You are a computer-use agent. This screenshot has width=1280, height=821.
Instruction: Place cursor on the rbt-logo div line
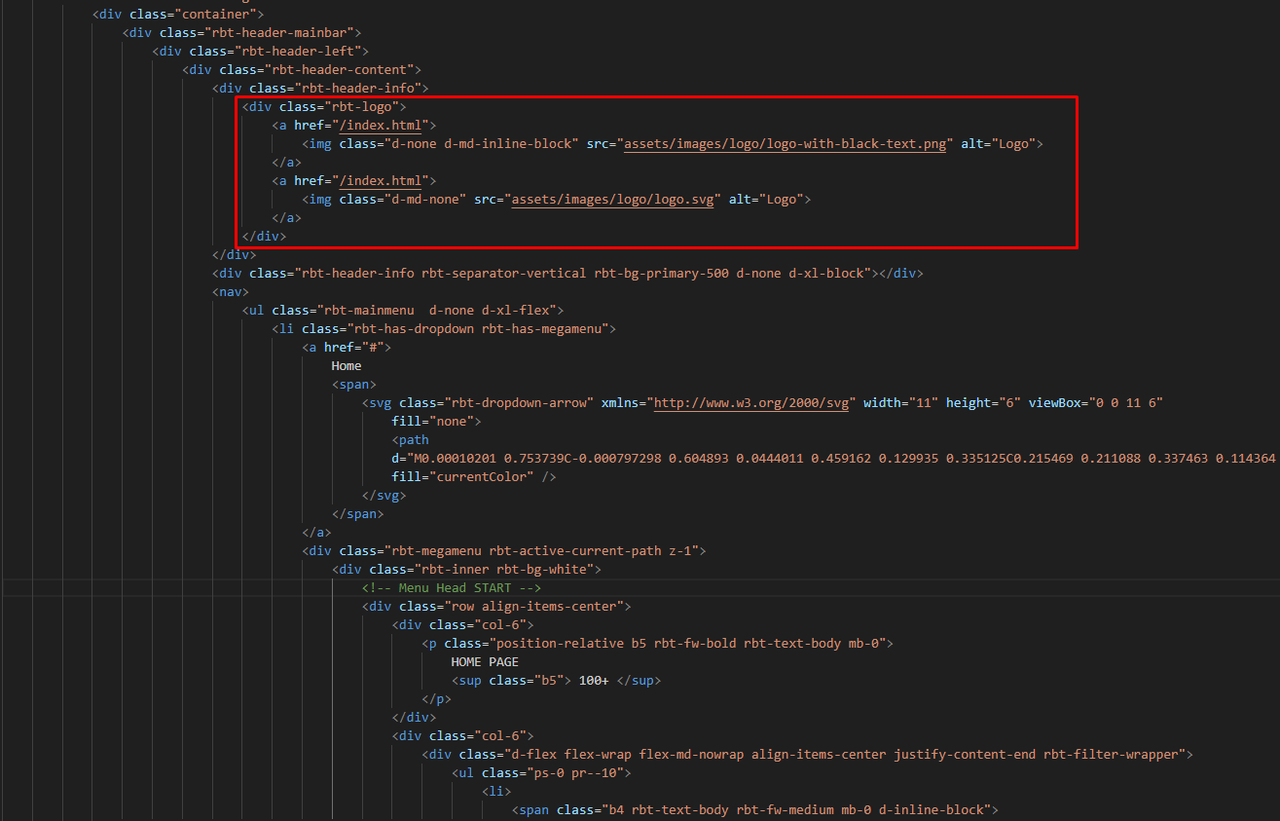coord(324,106)
